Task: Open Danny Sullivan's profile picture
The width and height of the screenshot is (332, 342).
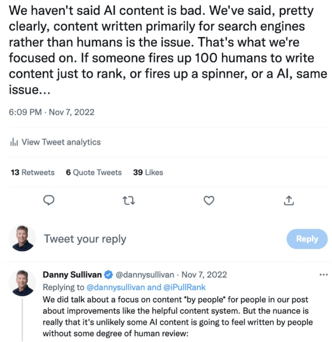Action: point(22,283)
